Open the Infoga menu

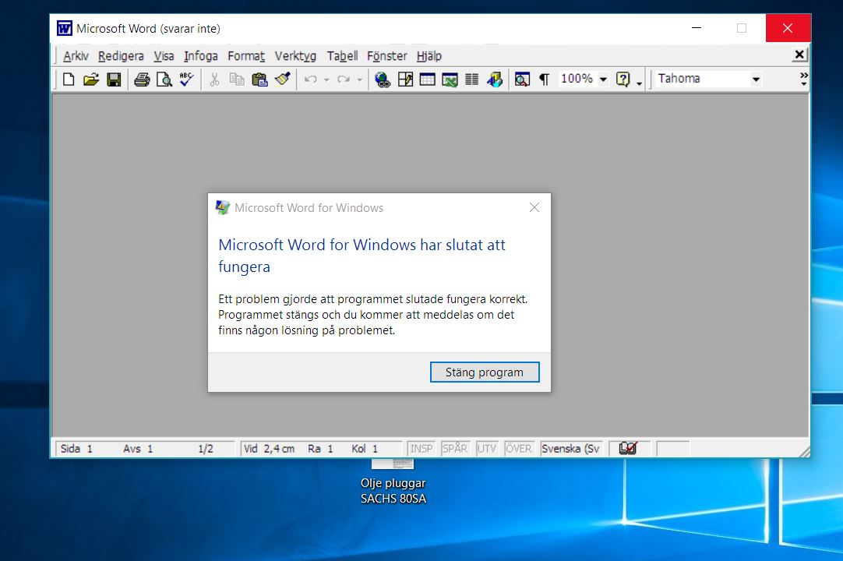(x=200, y=56)
